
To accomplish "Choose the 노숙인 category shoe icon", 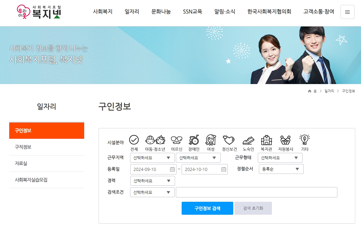I will click(x=249, y=140).
